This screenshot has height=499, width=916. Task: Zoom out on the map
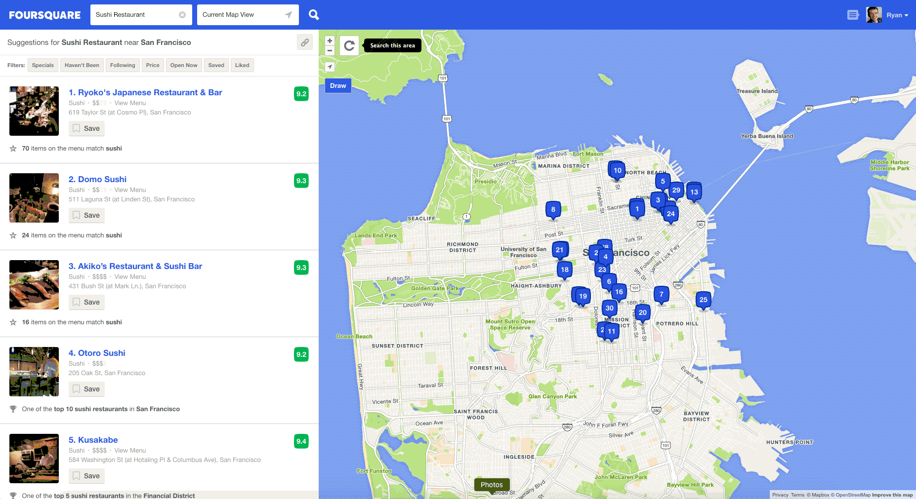point(330,50)
